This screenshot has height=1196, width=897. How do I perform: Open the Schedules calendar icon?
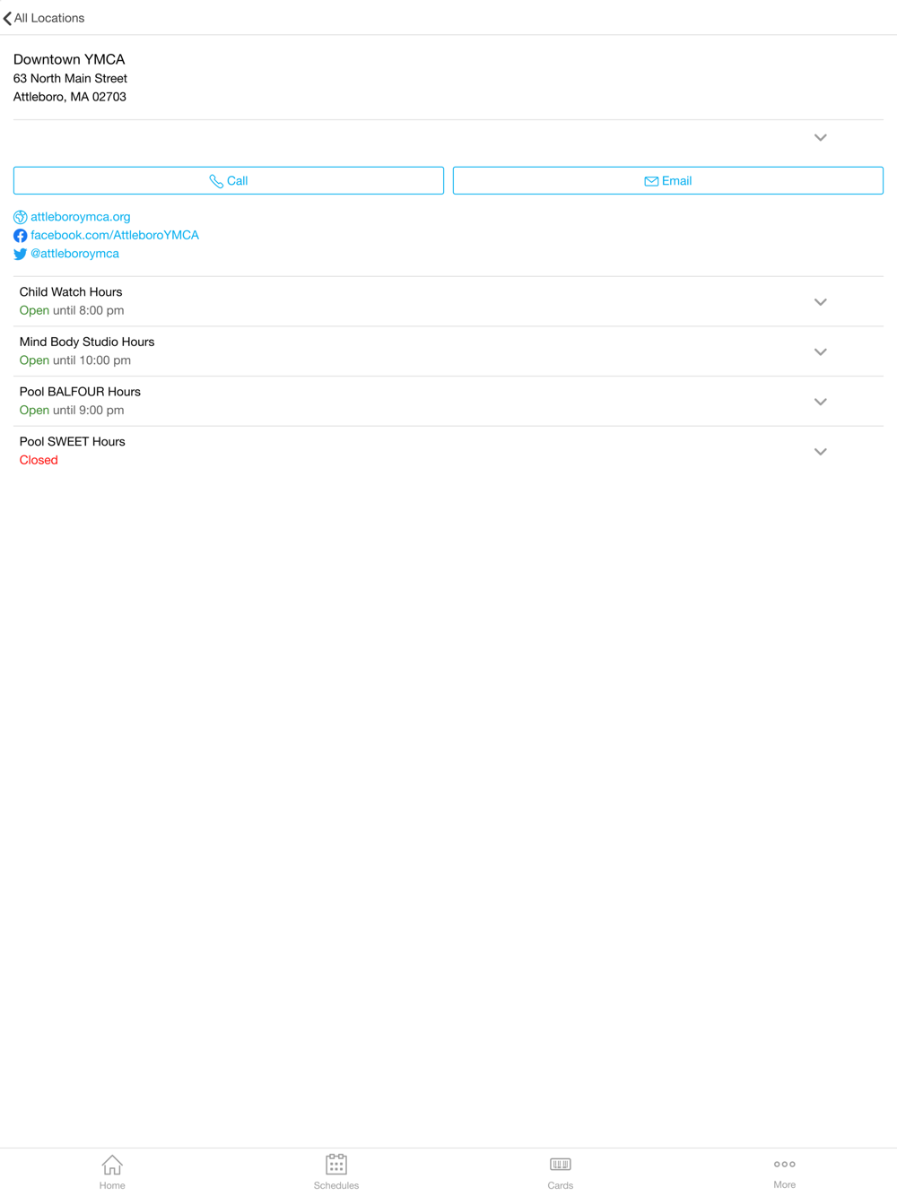tap(336, 1164)
